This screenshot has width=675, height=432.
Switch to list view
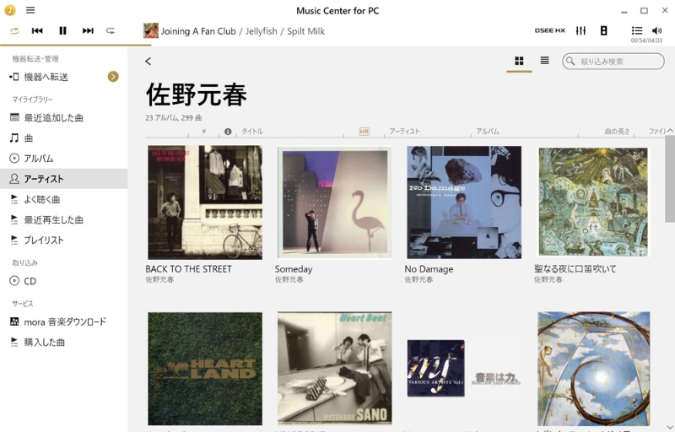click(x=544, y=61)
